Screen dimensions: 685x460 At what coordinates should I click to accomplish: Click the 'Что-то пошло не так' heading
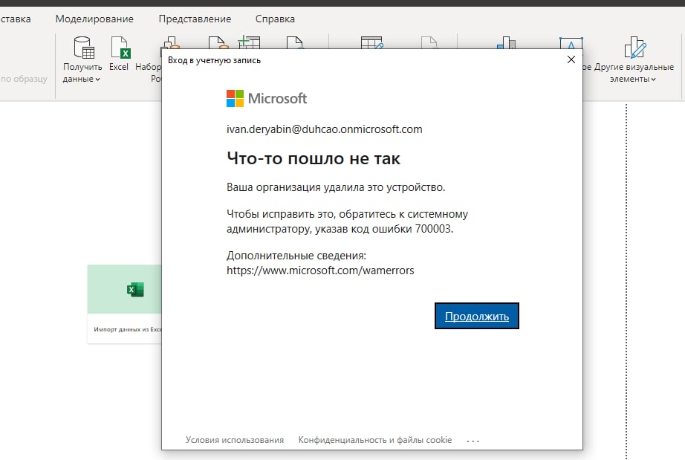314,158
